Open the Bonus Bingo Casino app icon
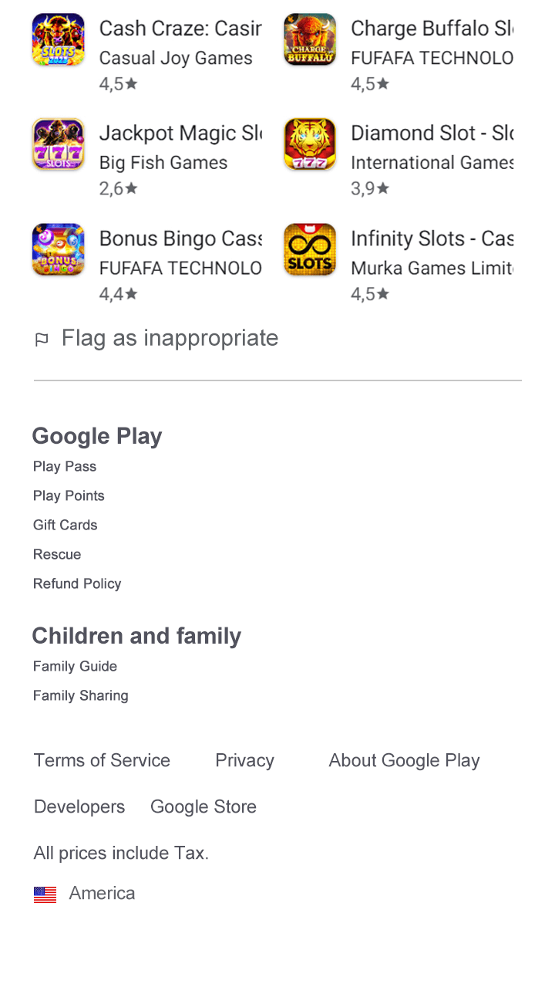 coord(58,250)
